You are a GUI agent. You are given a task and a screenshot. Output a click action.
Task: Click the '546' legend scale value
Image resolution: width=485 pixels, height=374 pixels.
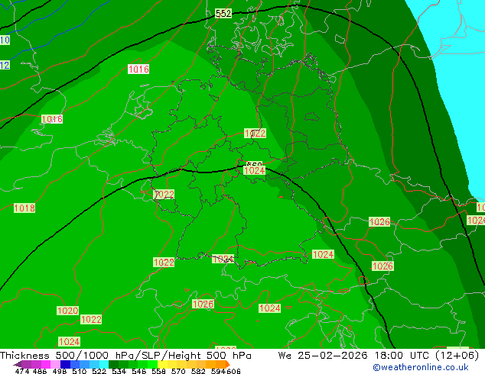[x=138, y=371]
